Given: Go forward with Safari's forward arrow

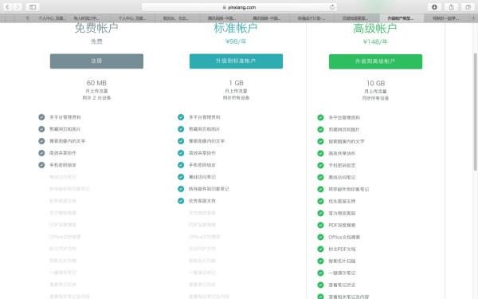Looking at the screenshot, I should click(18, 6).
